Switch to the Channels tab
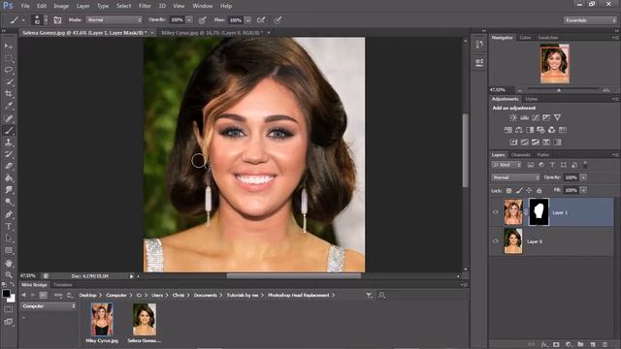 pos(520,155)
